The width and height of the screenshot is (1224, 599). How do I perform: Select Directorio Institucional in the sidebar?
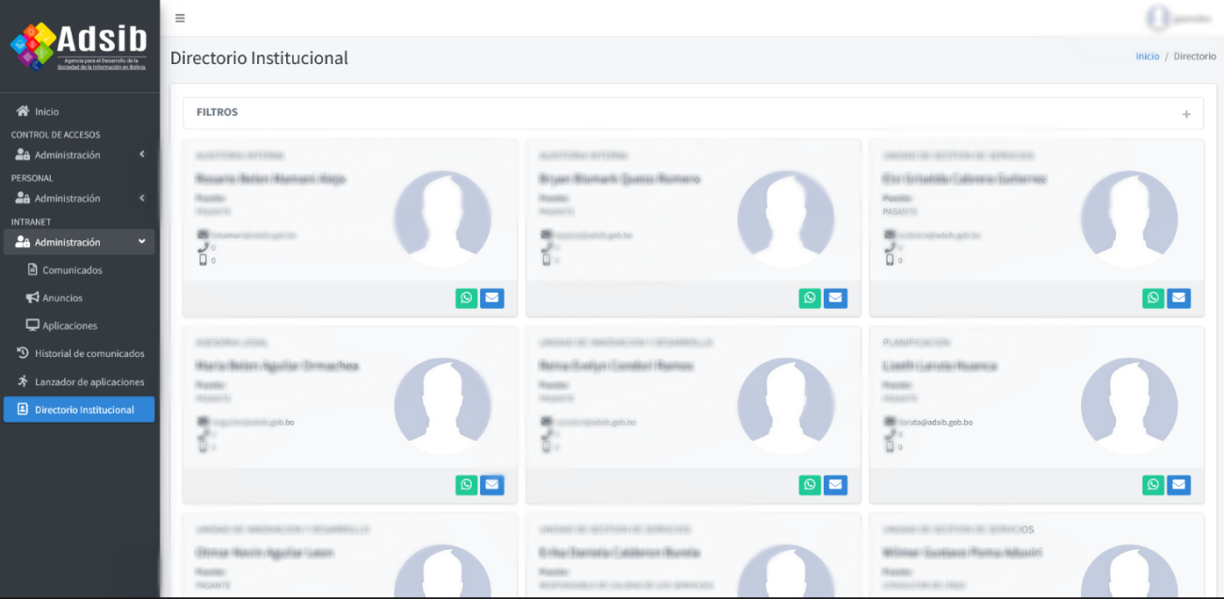click(83, 410)
